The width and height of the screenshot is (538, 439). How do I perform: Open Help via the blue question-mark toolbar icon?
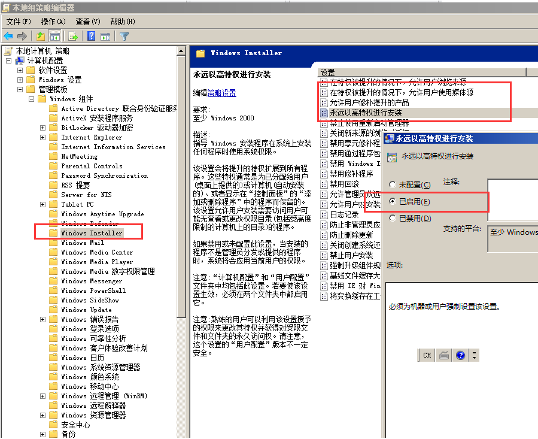coord(92,36)
